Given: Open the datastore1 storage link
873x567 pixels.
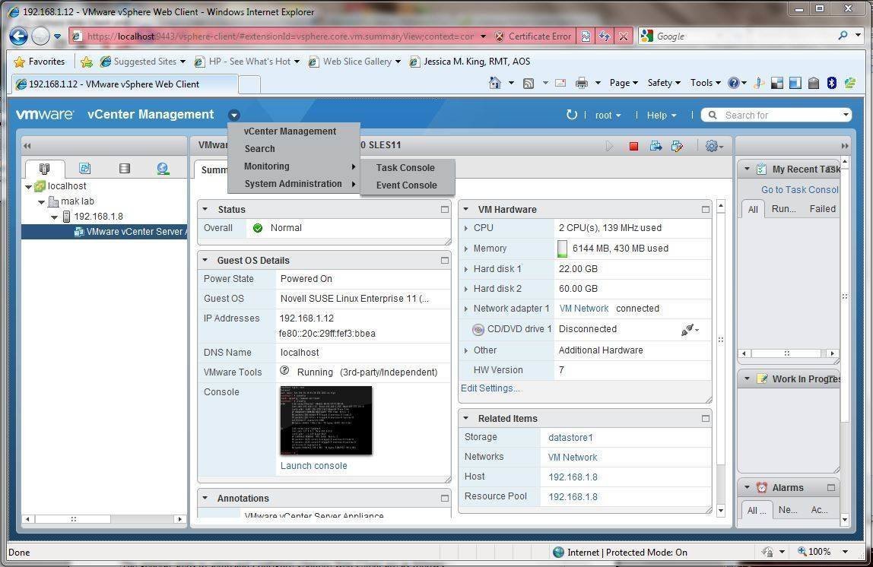Looking at the screenshot, I should tap(570, 437).
